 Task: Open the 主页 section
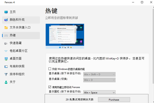point(21,12)
